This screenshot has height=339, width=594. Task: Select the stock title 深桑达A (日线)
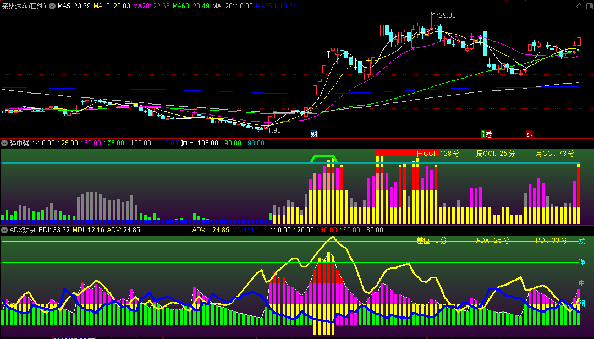(x=24, y=6)
